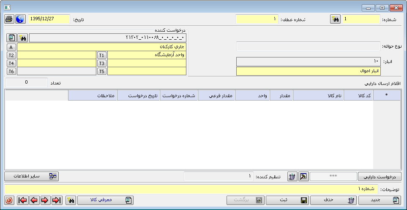This screenshot has height=210, width=407.
Task: Go to the first record arrow
Action: (23, 200)
